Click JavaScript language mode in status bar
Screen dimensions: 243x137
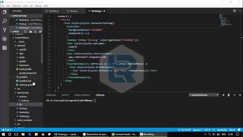pos(222,130)
